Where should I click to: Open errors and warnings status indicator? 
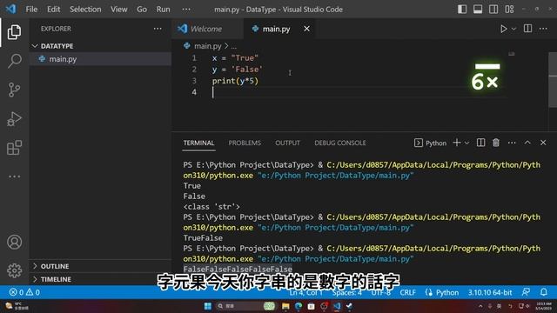pos(24,292)
